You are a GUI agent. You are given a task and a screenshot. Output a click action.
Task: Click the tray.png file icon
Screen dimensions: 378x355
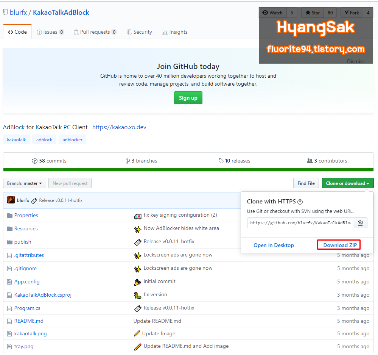coord(9,347)
